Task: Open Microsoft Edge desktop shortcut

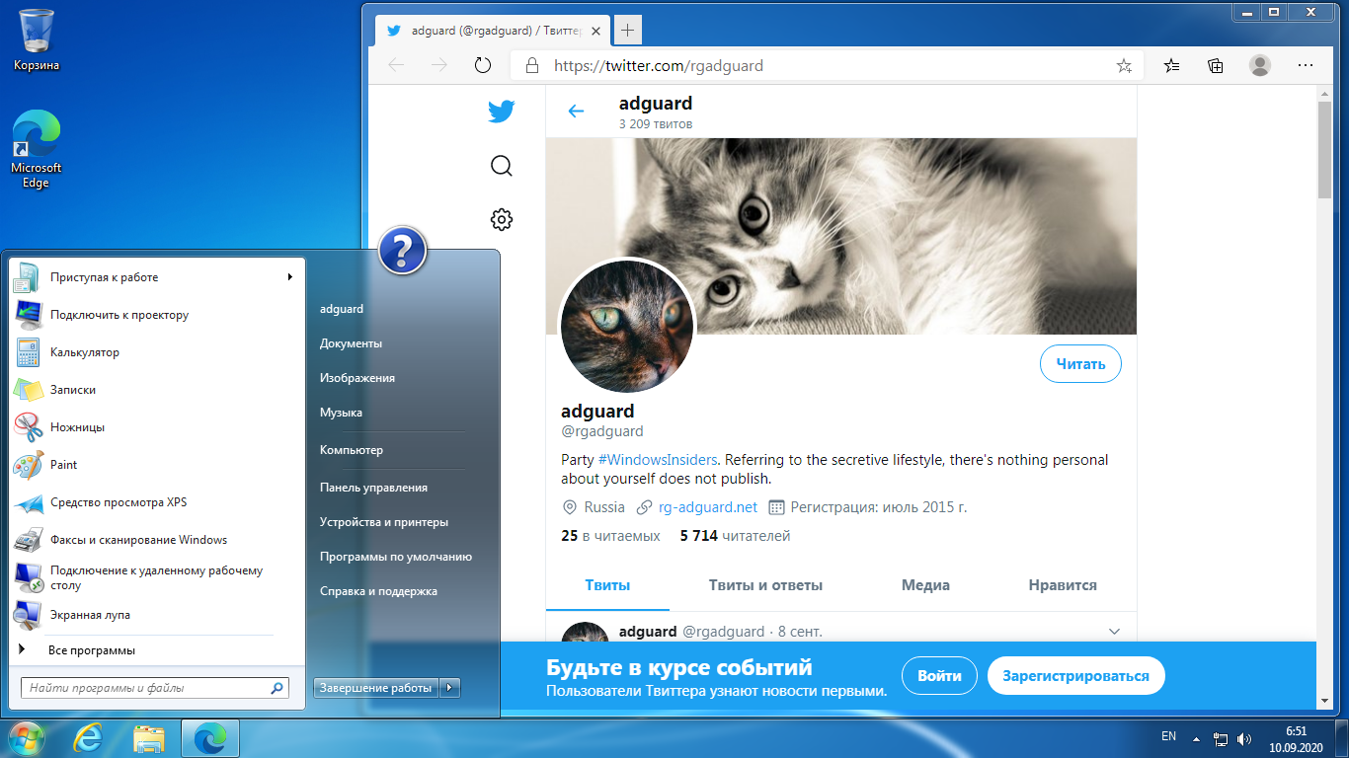Action: pyautogui.click(x=37, y=149)
